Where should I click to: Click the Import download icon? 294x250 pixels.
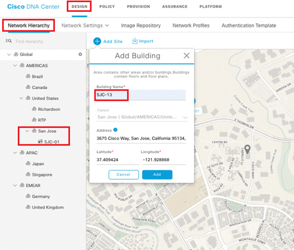(135, 41)
